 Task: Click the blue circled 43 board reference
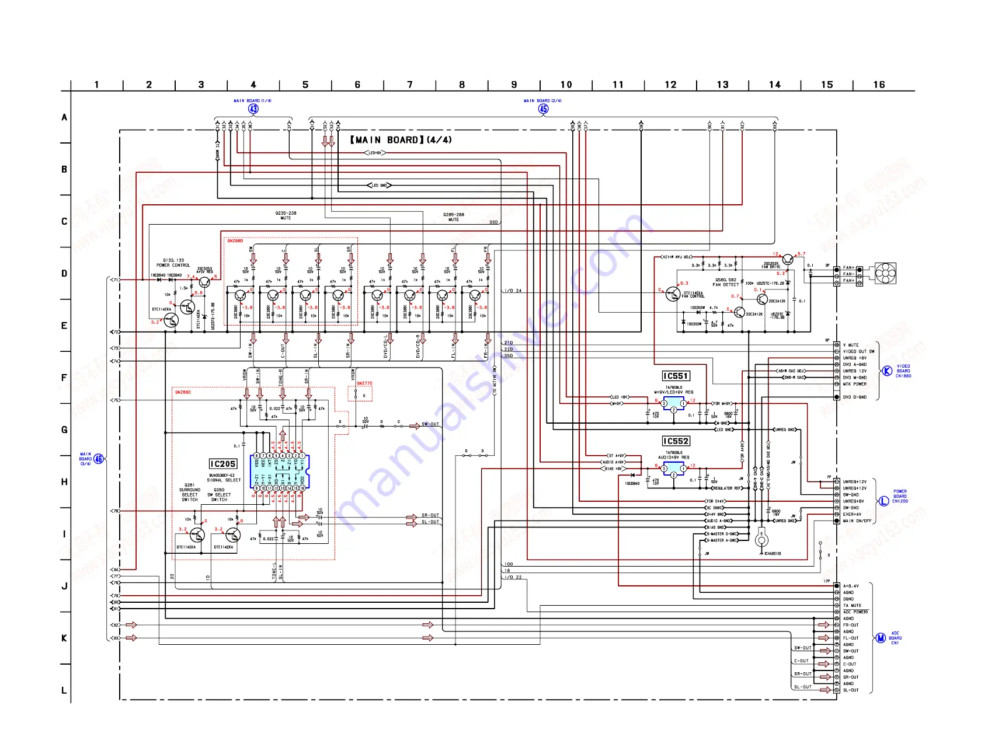pyautogui.click(x=253, y=109)
